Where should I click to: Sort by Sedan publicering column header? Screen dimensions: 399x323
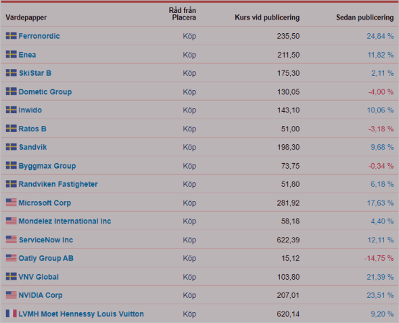click(365, 18)
